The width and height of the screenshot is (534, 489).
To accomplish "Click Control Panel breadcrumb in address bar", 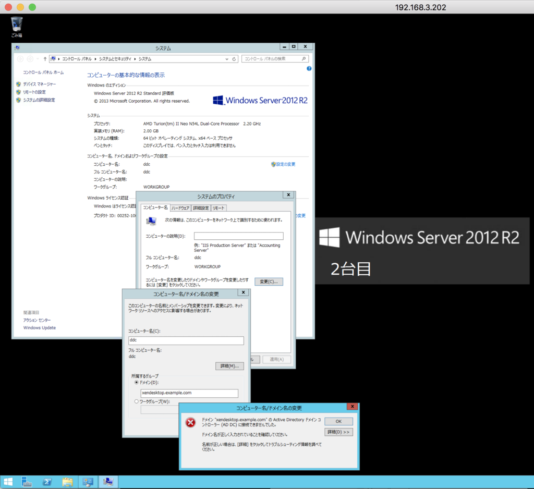I will (x=77, y=59).
